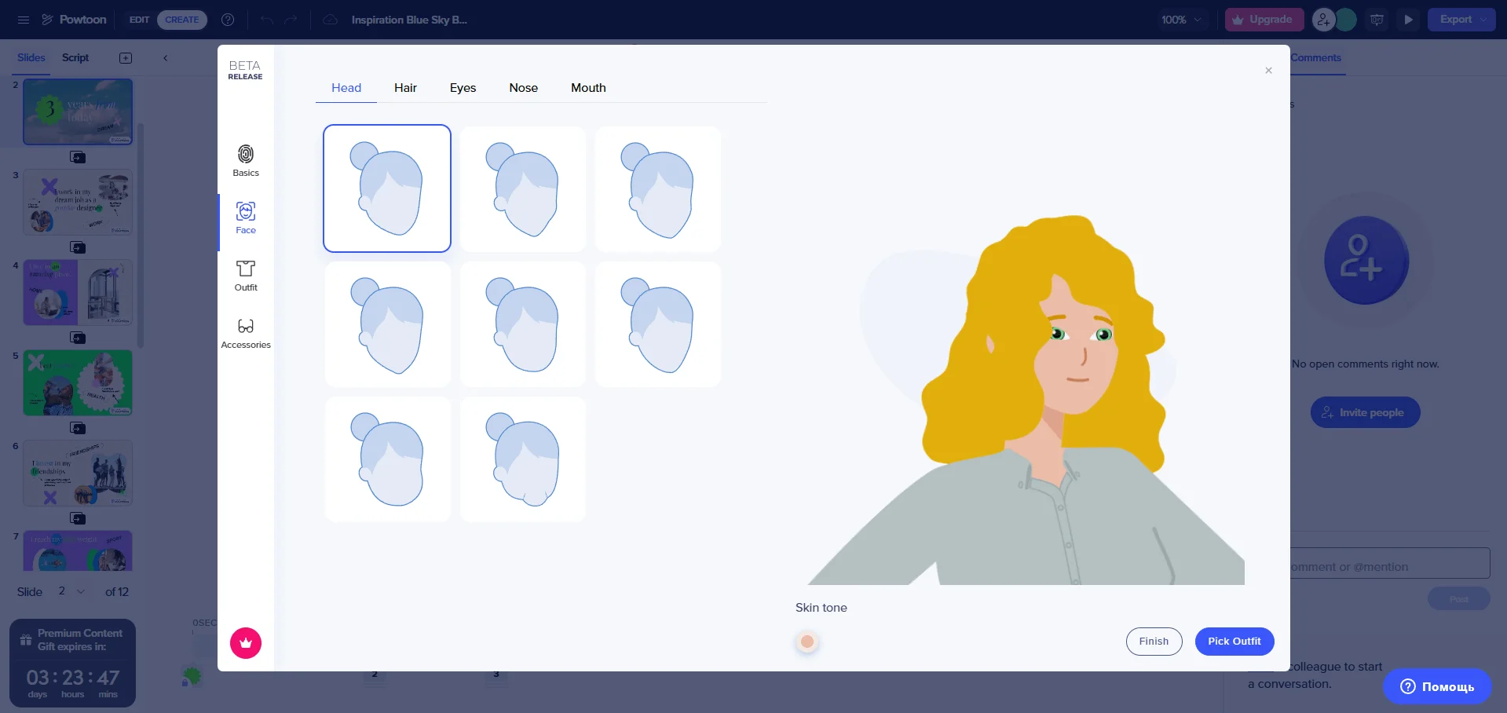Choose the second head shape option in the first row
The image size is (1507, 713).
pos(523,189)
